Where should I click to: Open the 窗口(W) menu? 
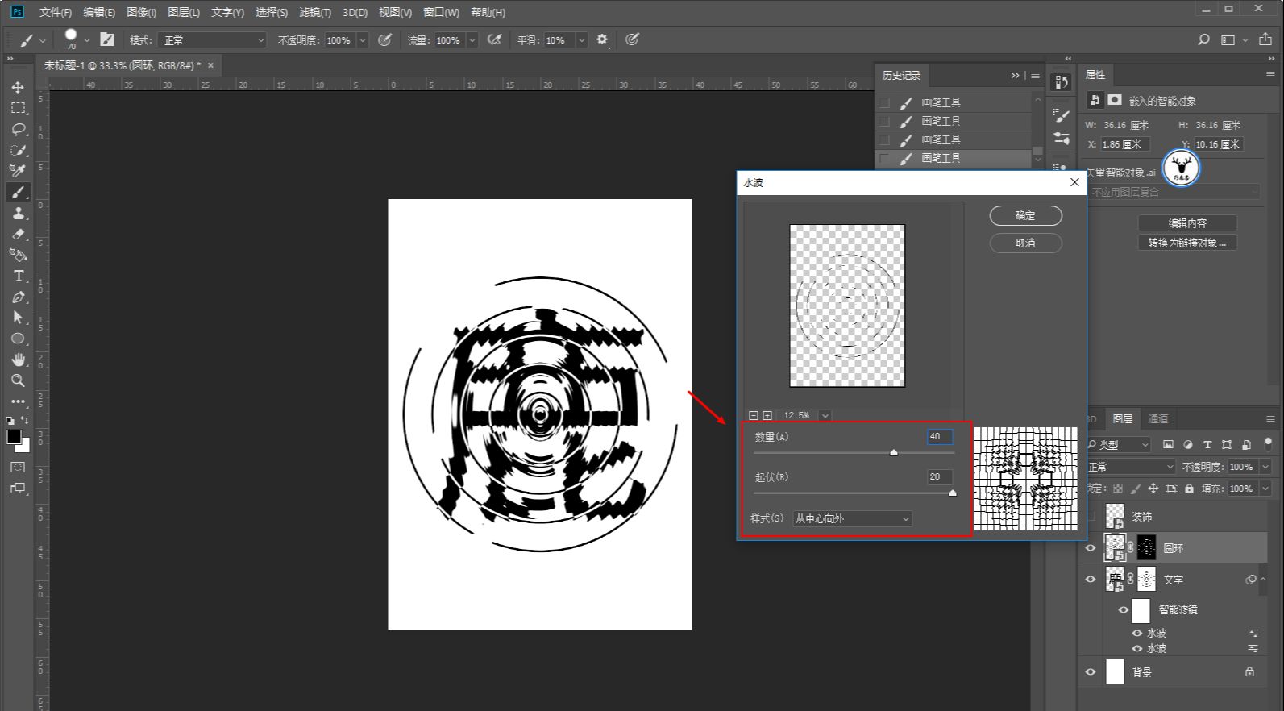click(x=441, y=12)
